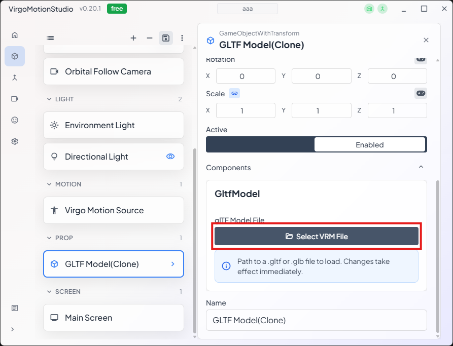This screenshot has height=346, width=453.
Task: Click the Rotation Z field
Action: 397,76
